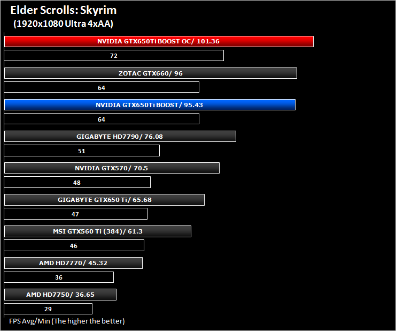Select the red NVIDIA GTX650Ti BOOST OC bar
The height and width of the screenshot is (331, 396).
point(159,41)
